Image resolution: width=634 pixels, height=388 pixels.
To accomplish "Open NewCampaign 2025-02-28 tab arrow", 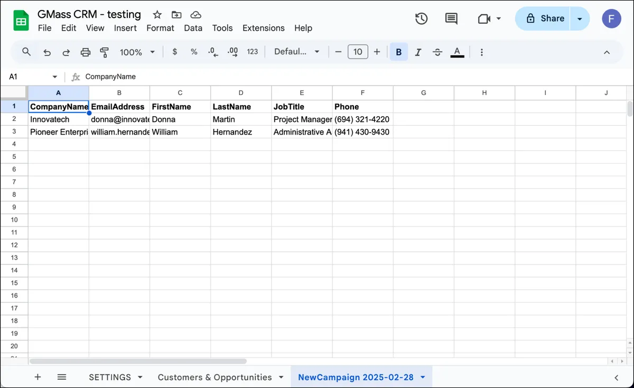I will tap(423, 377).
